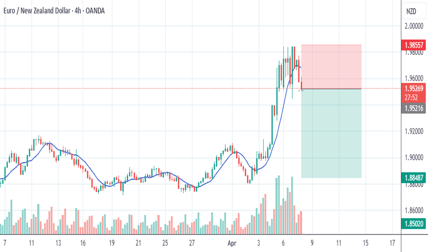Open the NZD currency selector
The image size is (428, 252).
click(411, 11)
